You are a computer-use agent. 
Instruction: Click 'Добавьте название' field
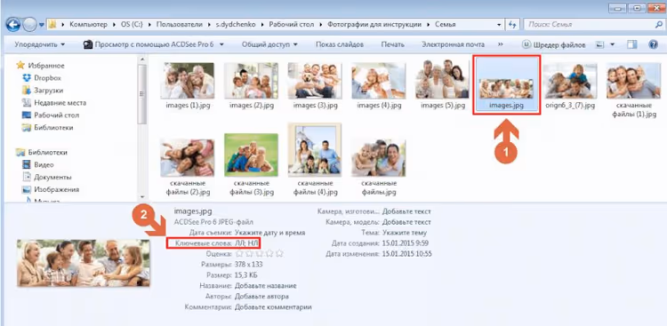click(x=265, y=286)
